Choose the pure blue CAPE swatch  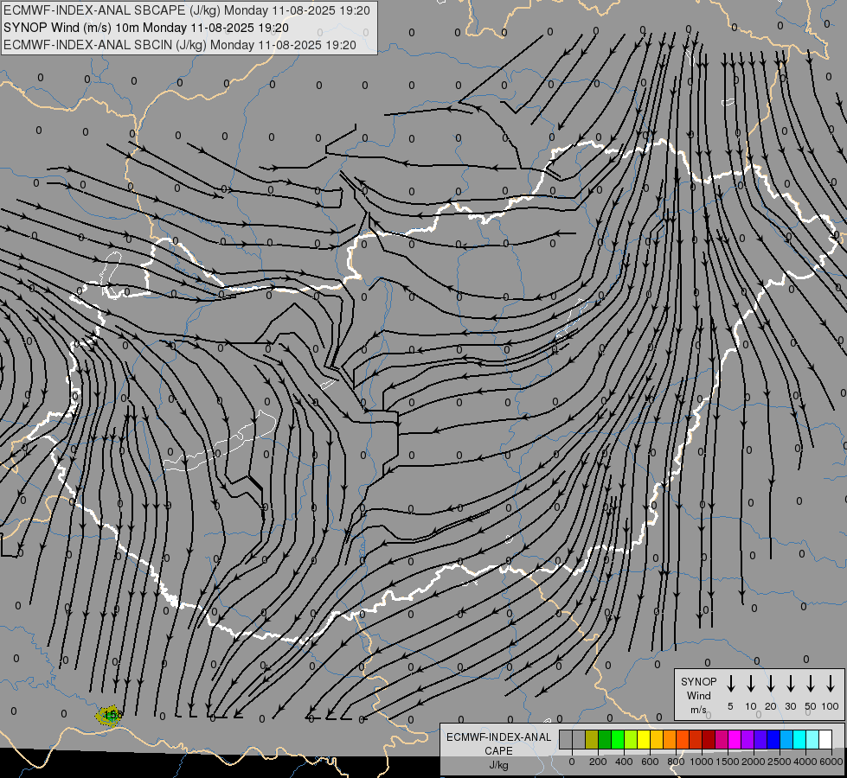coord(773,739)
